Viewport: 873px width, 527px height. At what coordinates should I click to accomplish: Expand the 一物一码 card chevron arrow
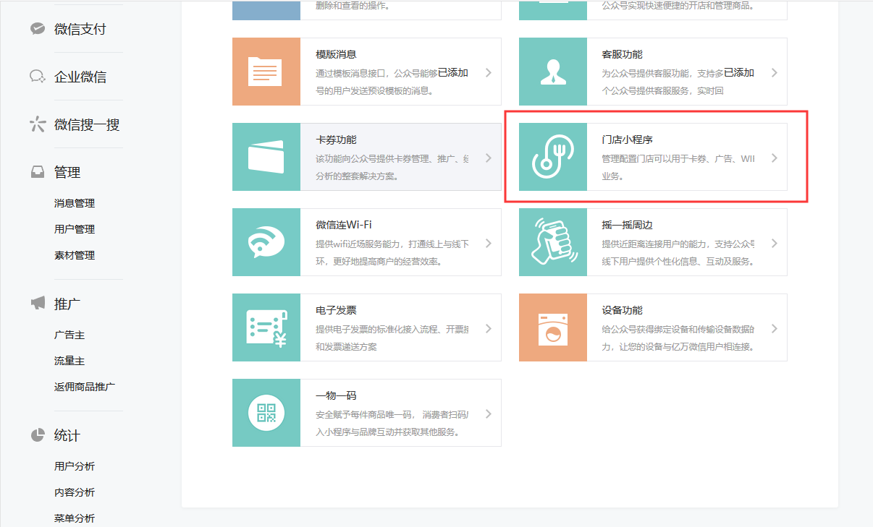point(489,414)
